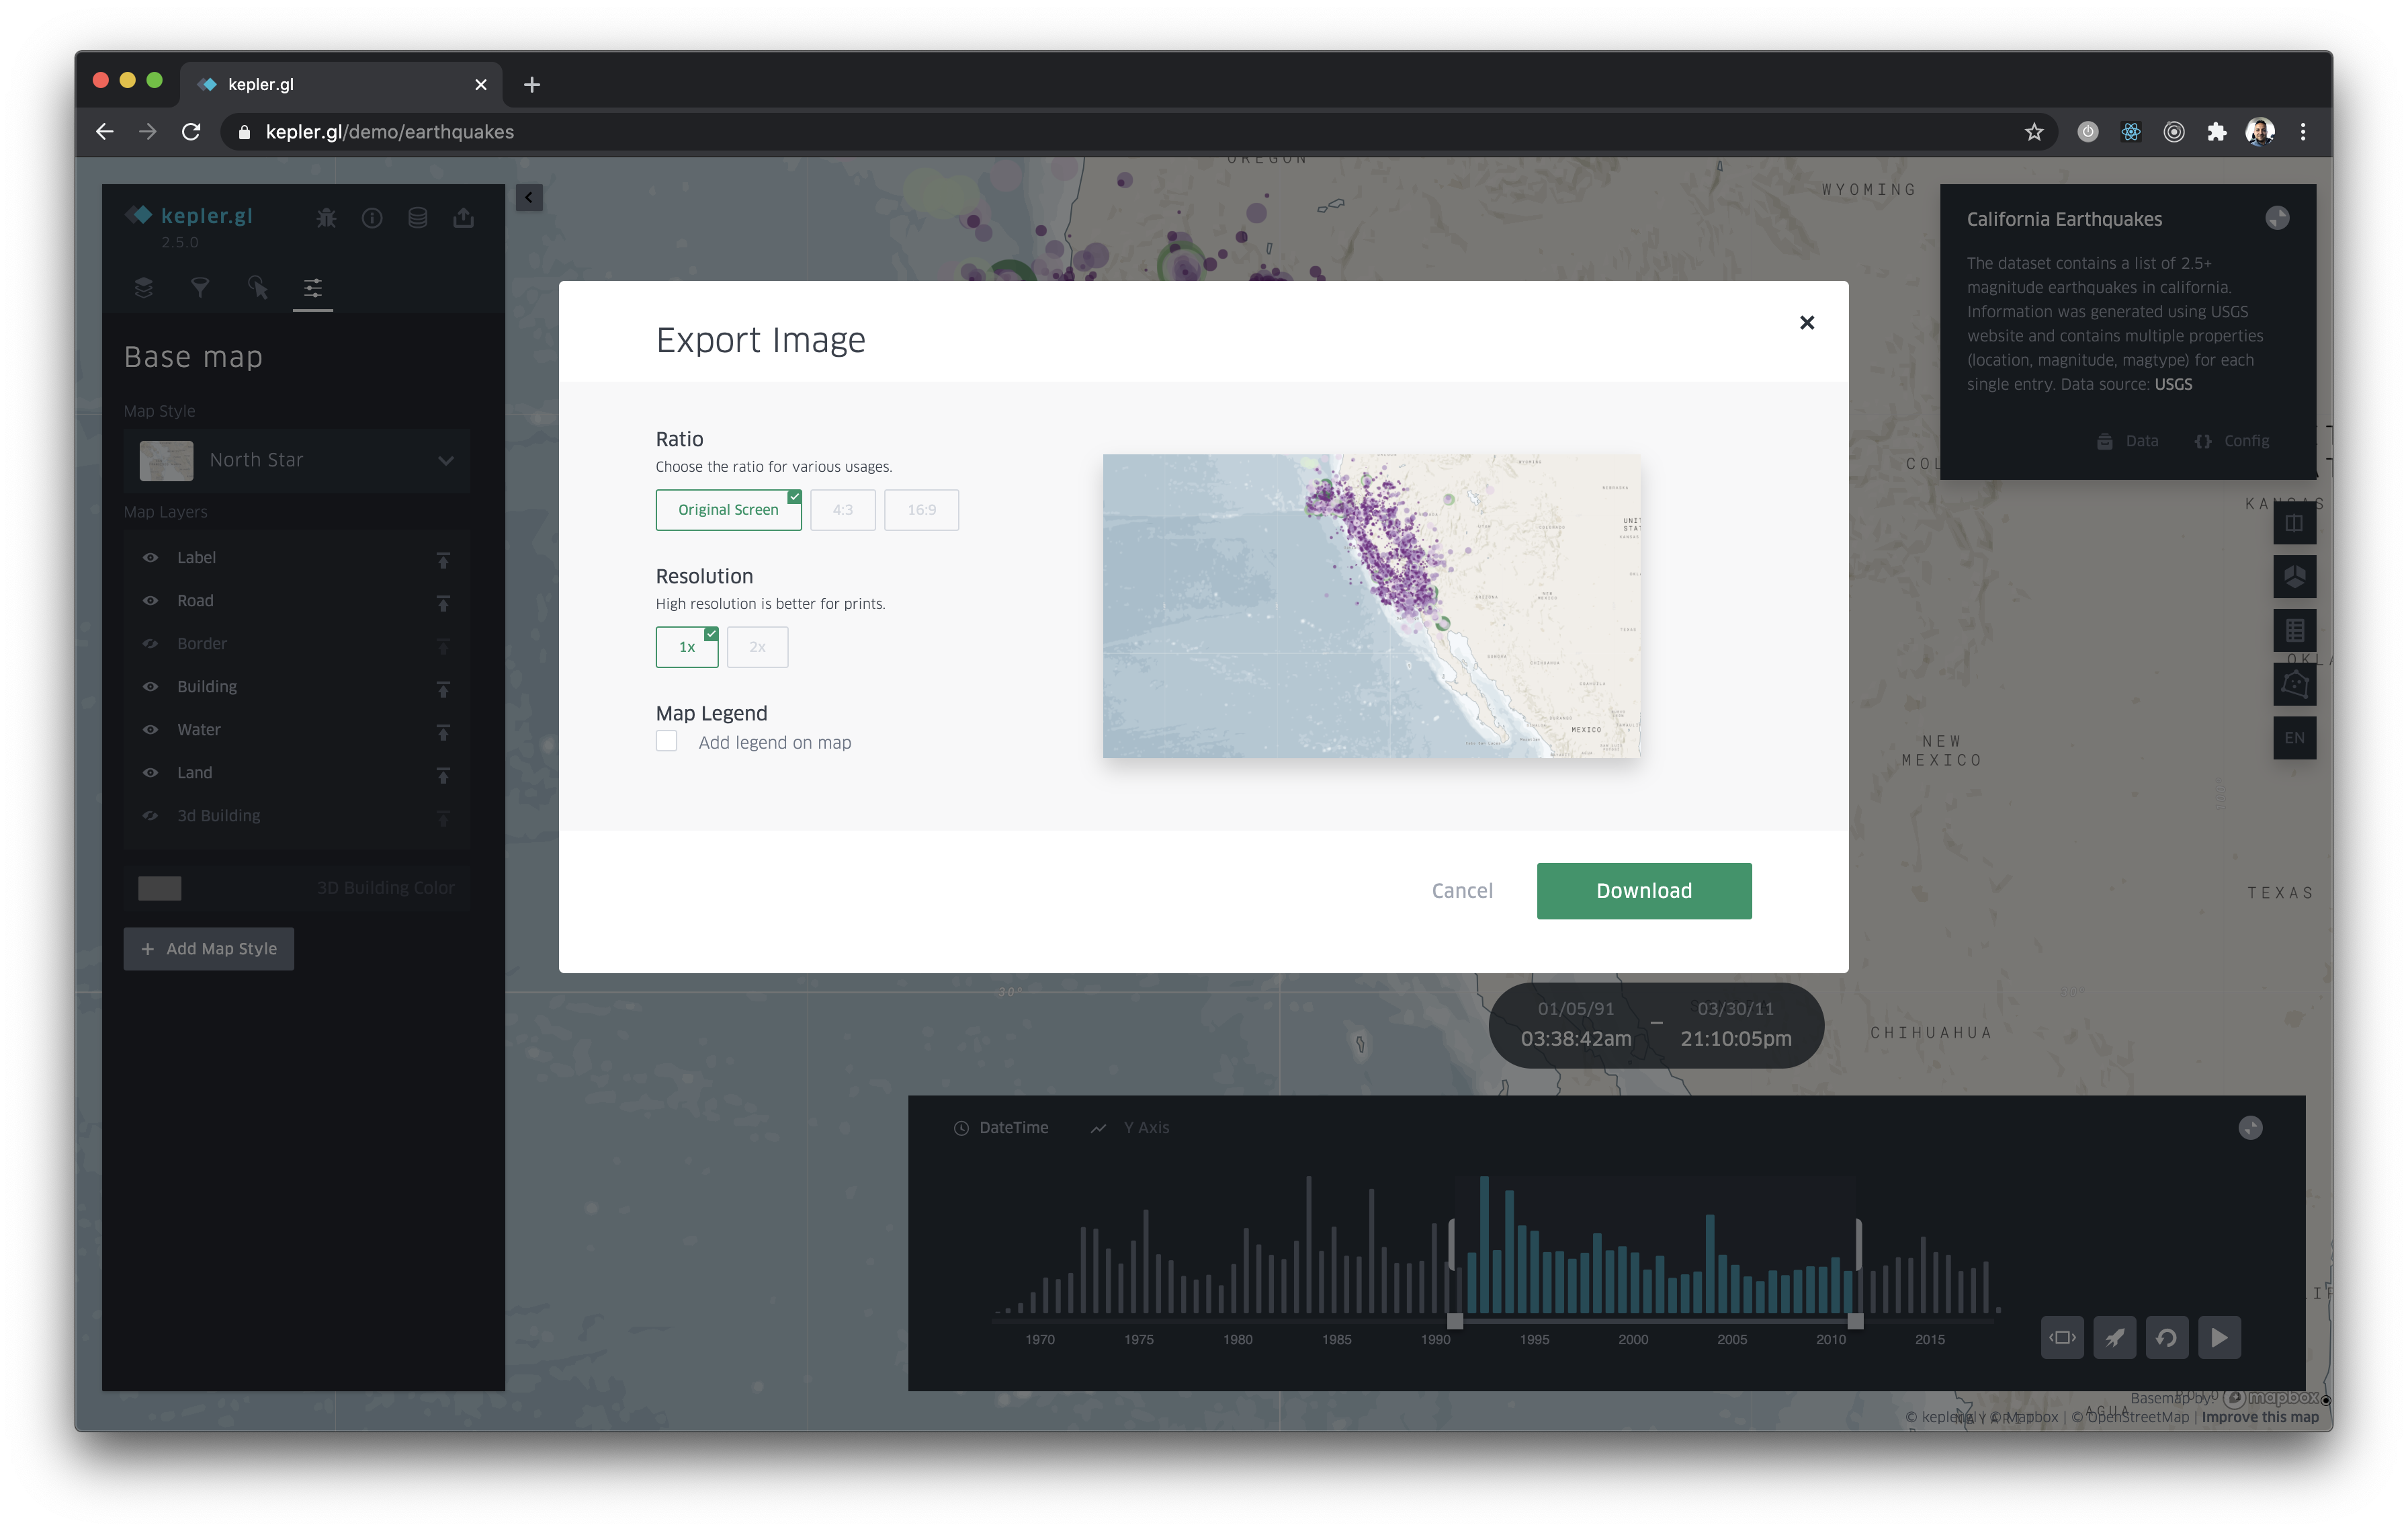Expand the California Earthquakes panel plus icon
Screen dimensions: 2408x1531
(x=2278, y=217)
